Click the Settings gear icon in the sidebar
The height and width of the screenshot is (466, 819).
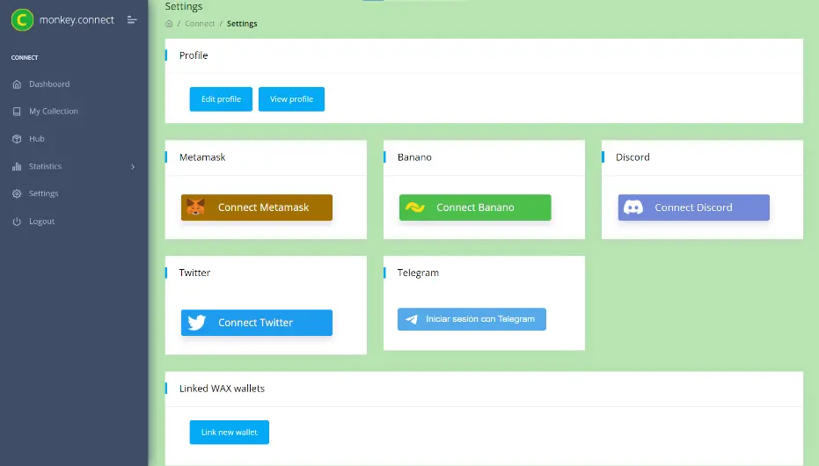[x=17, y=193]
